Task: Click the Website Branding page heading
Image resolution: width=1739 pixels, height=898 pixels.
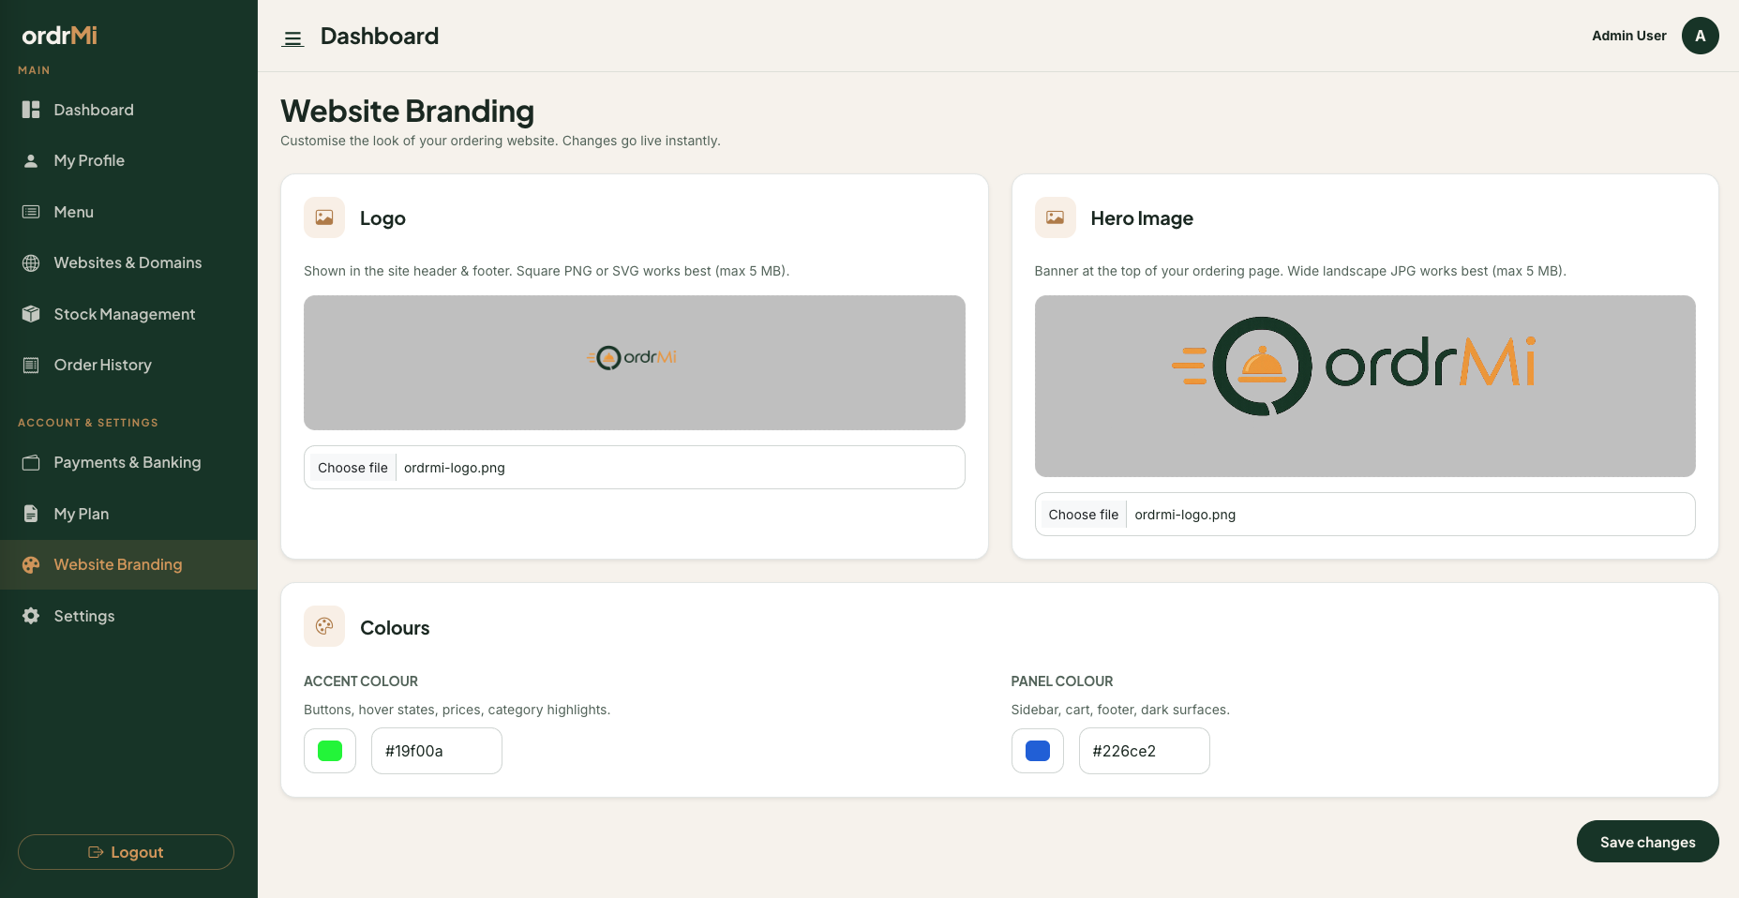Action: pyautogui.click(x=407, y=111)
